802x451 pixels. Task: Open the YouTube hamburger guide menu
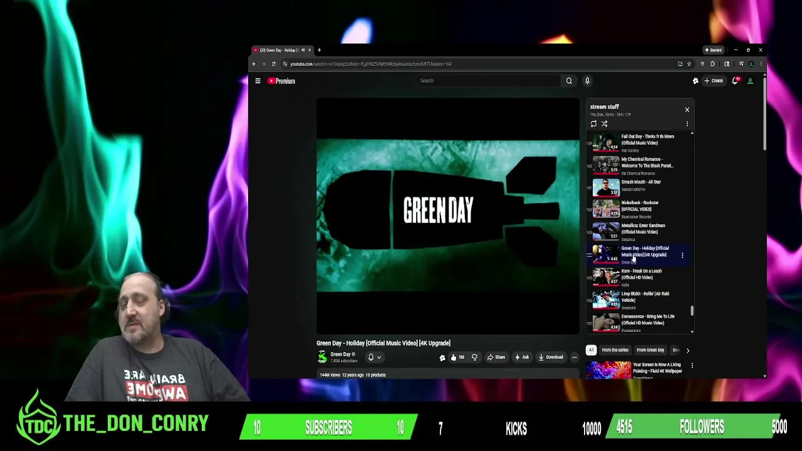(x=258, y=81)
